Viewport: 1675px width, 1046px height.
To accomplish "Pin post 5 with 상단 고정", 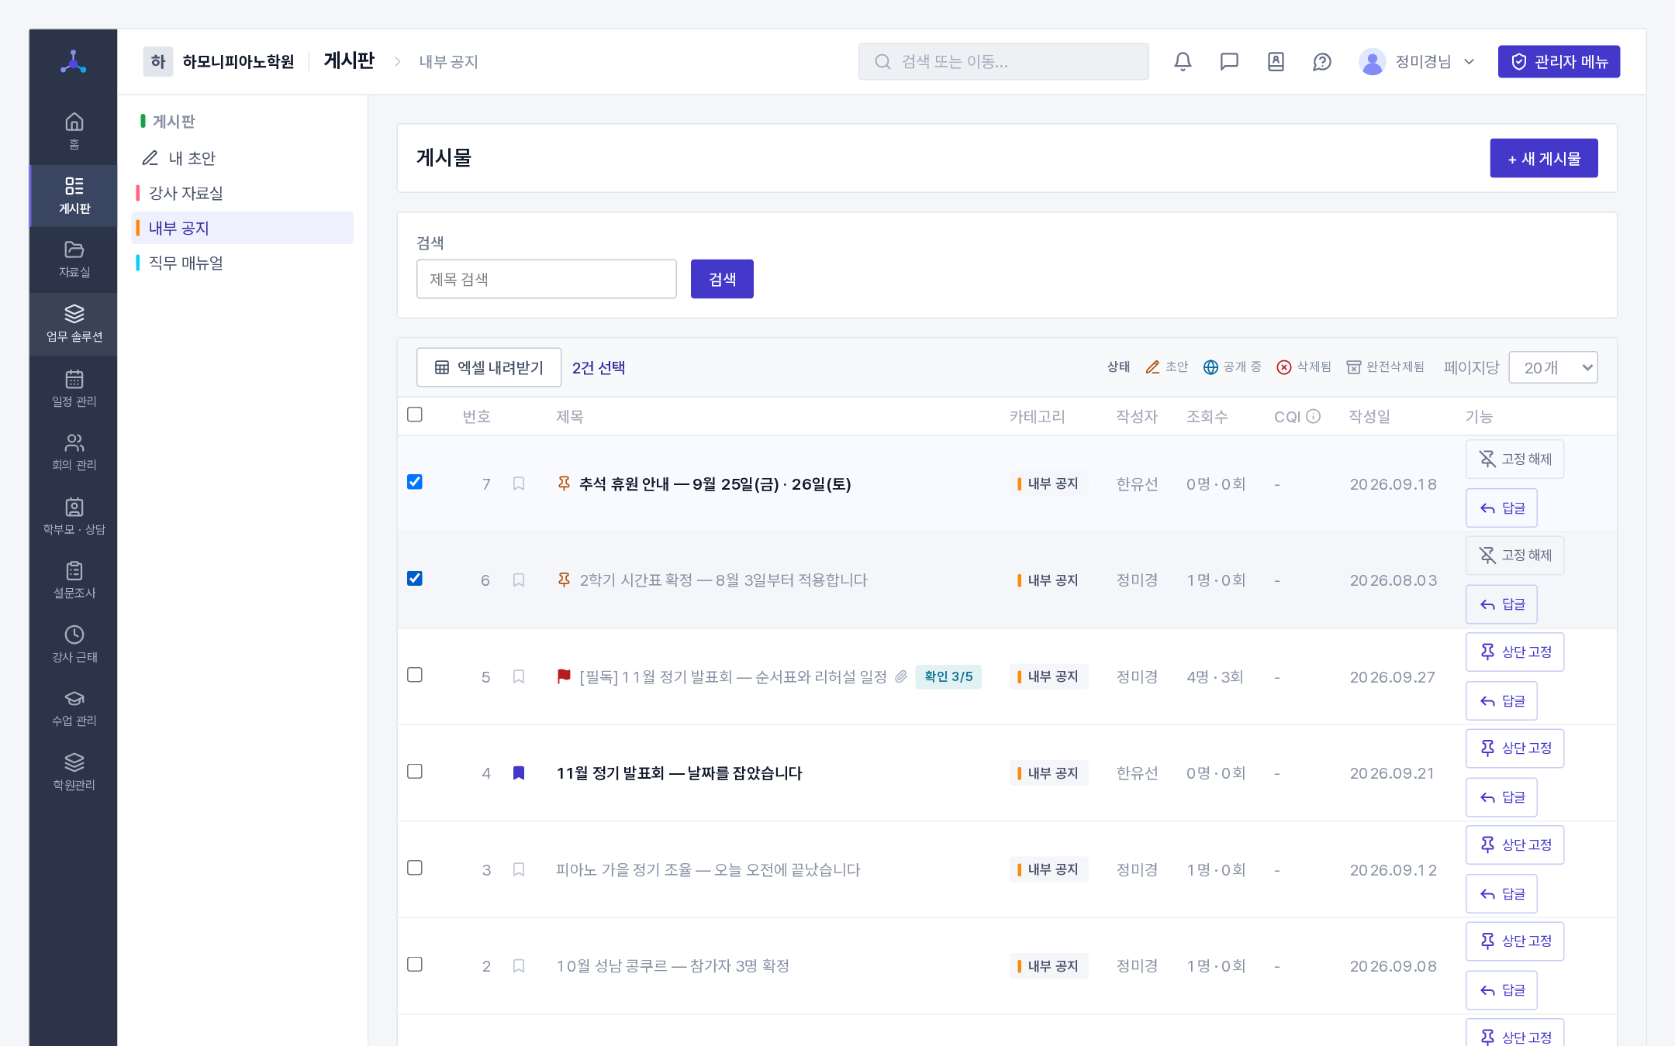I will point(1514,652).
